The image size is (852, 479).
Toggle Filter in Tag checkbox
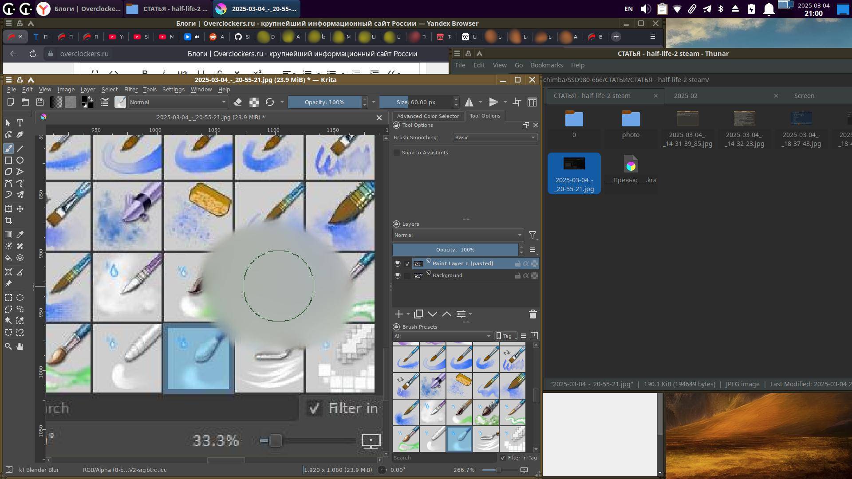tap(503, 458)
